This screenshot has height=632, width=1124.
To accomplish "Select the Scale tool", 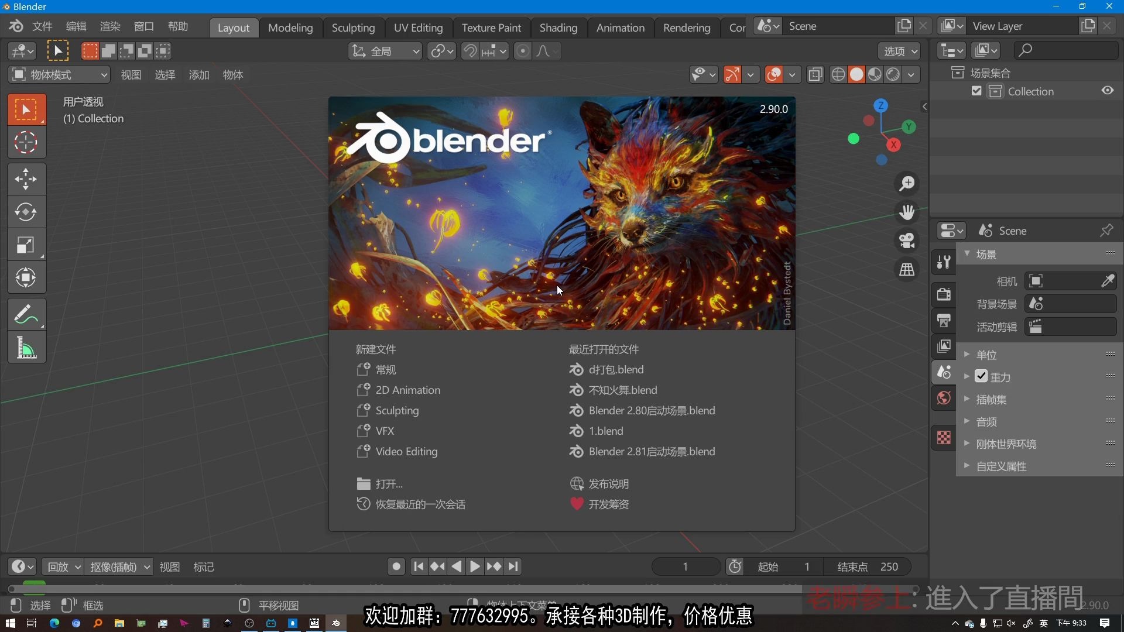I will coord(26,245).
